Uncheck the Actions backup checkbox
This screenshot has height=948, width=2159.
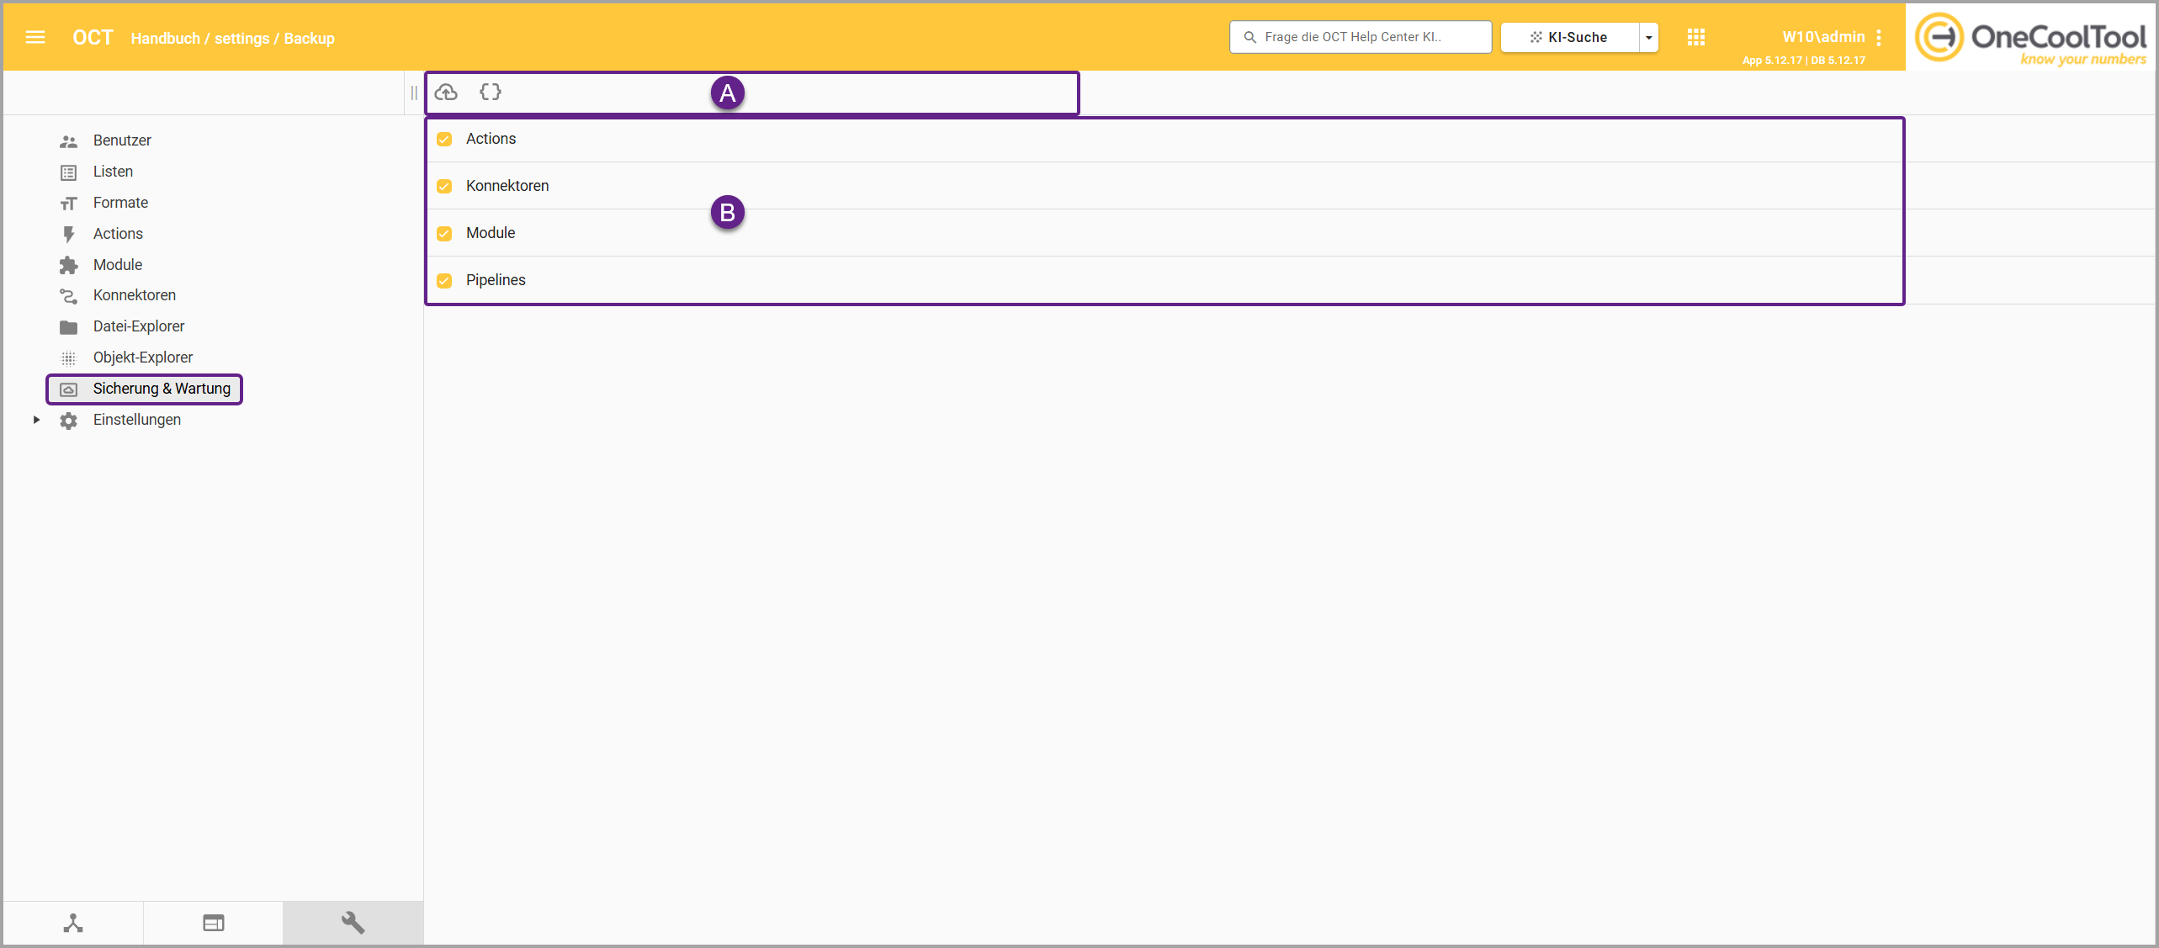coord(444,140)
